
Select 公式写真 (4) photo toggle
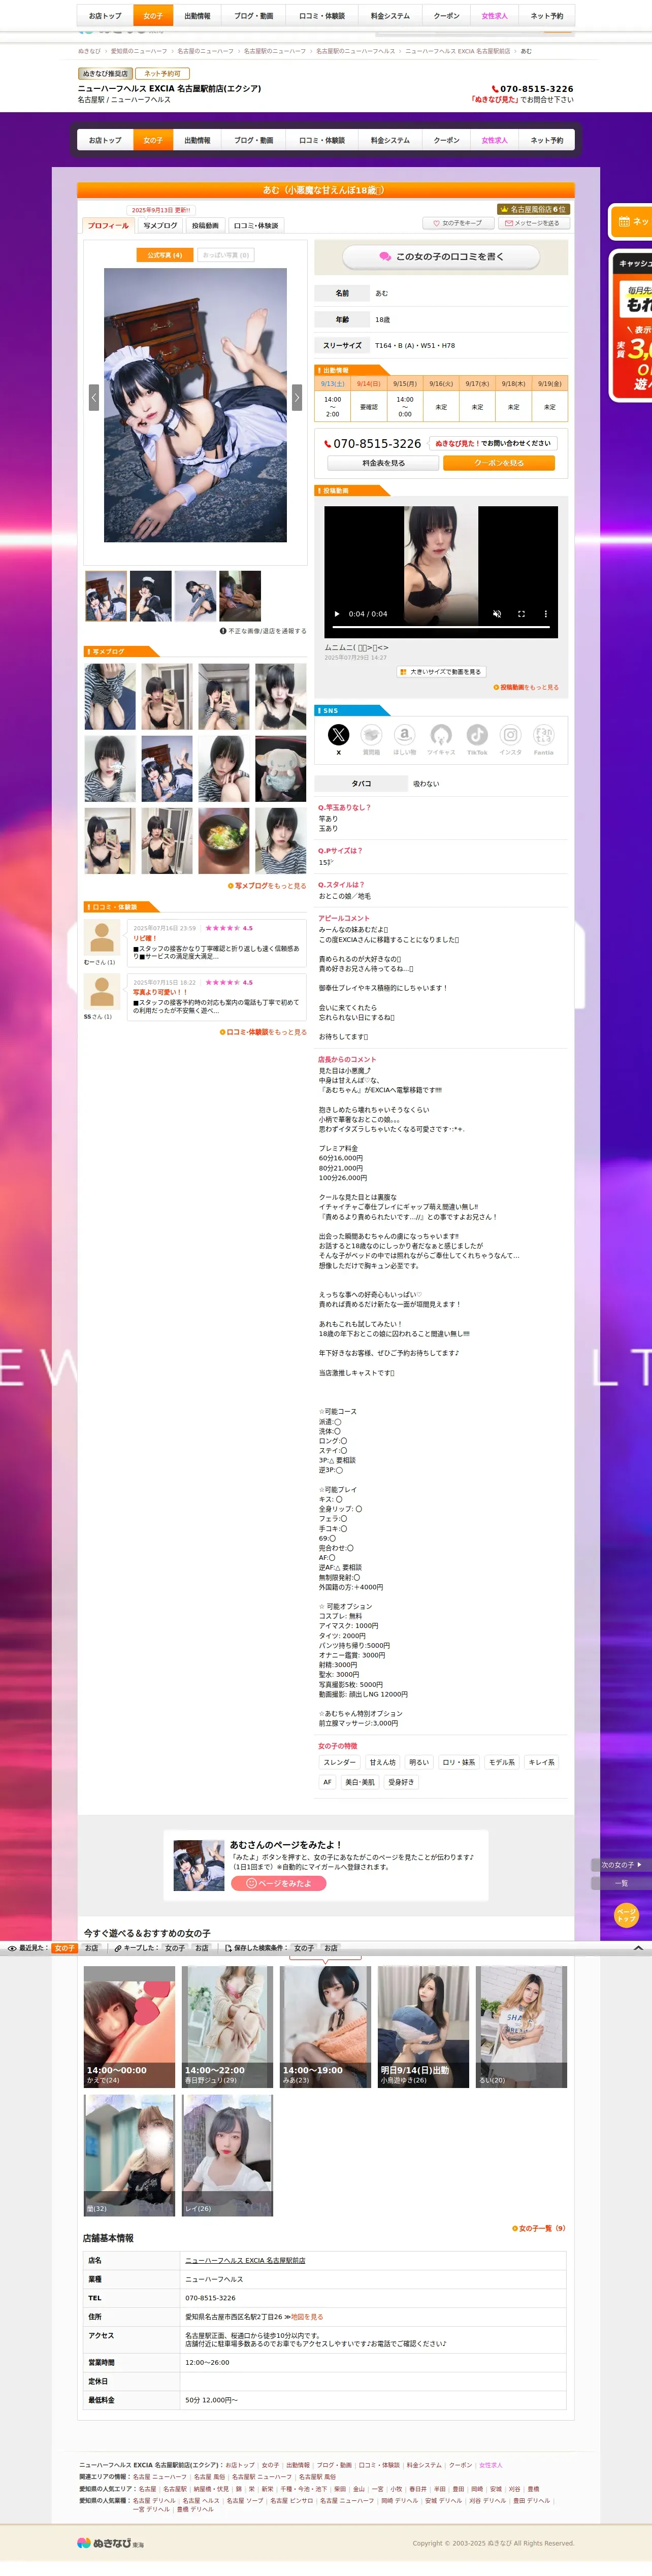tap(165, 255)
